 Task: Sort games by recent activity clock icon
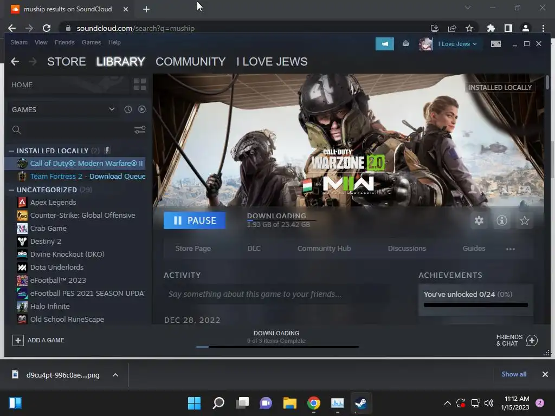(128, 109)
